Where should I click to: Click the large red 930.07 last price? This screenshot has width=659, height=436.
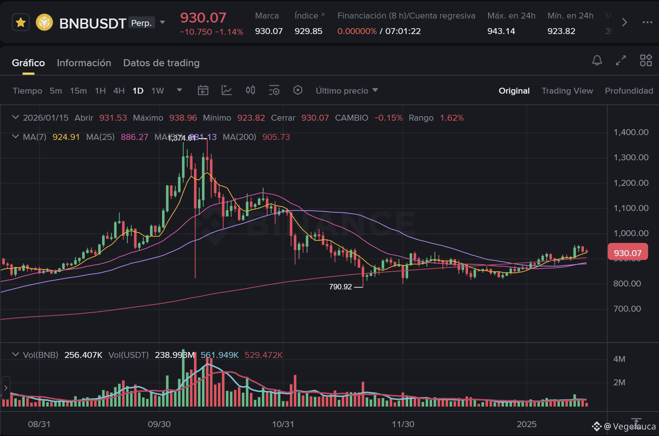(x=203, y=18)
